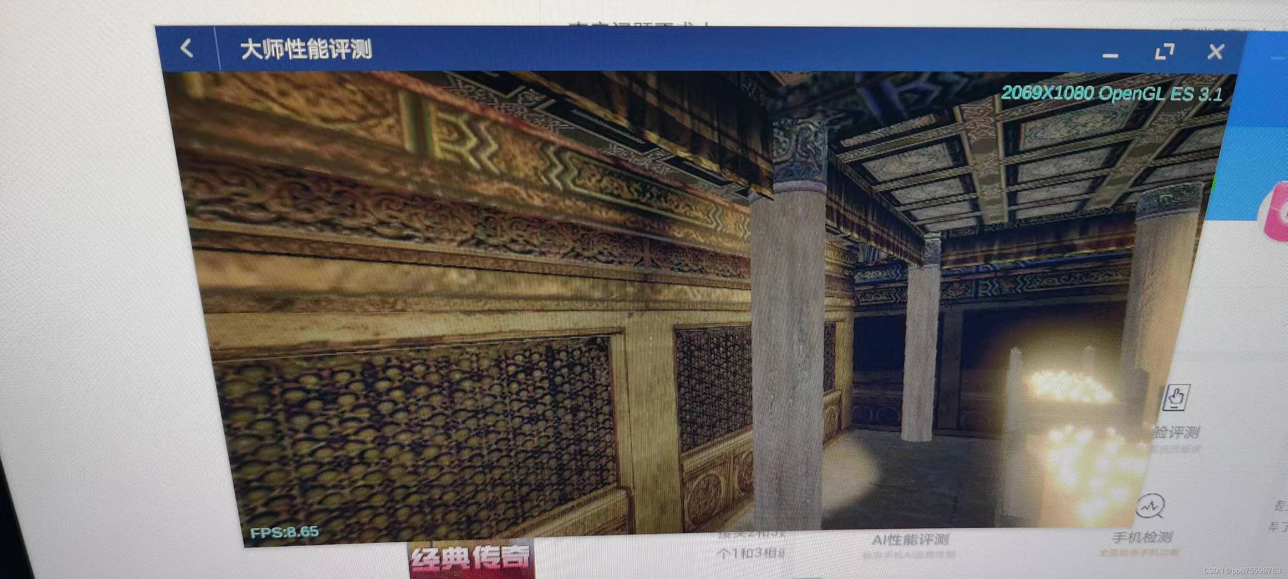This screenshot has height=579, width=1288.
Task: Click the lattice wall panel in 3D scene
Action: (x=415, y=430)
